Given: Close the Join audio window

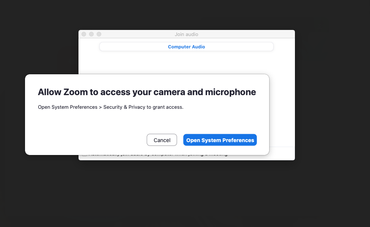Looking at the screenshot, I should click(x=84, y=34).
